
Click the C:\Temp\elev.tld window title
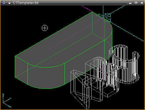[26, 3]
